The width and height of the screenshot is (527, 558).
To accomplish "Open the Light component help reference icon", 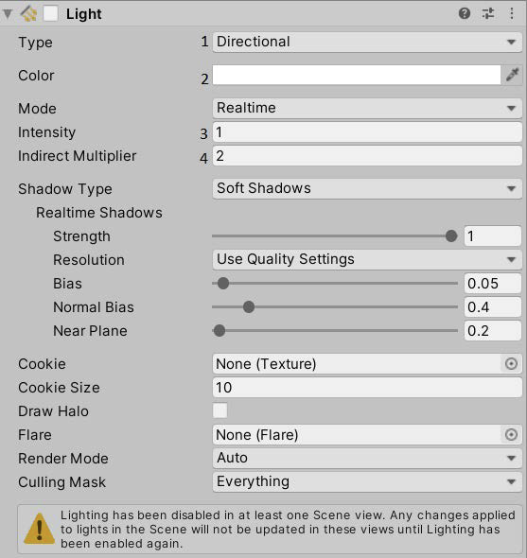I will pos(465,13).
